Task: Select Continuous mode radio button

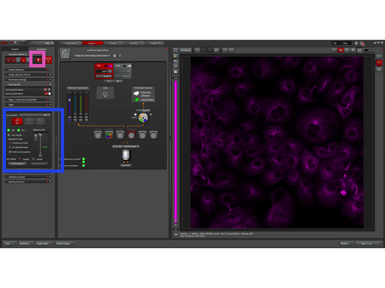Action: pyautogui.click(x=10, y=143)
